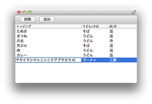Select the 天ぷら row
The height and width of the screenshot is (104, 152).
tap(76, 45)
